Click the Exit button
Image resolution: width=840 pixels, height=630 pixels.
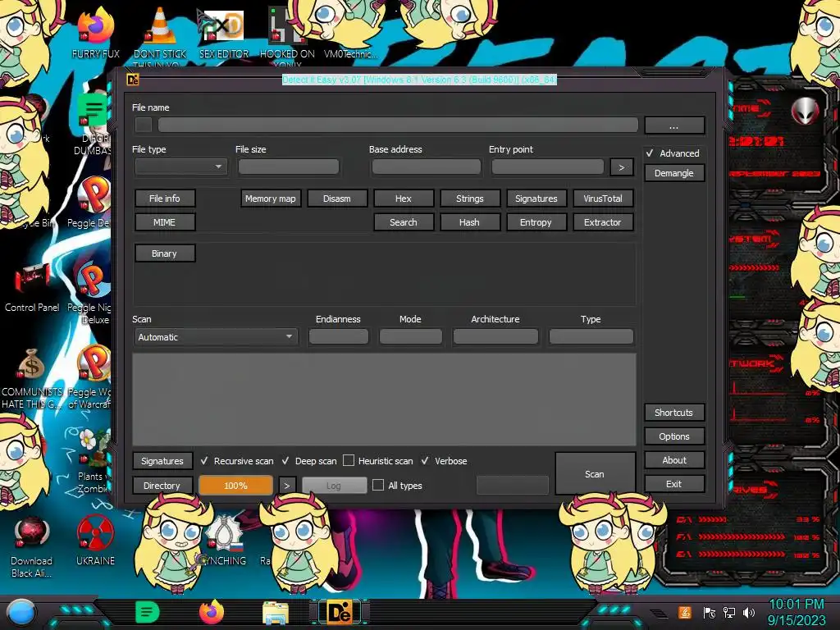674,484
